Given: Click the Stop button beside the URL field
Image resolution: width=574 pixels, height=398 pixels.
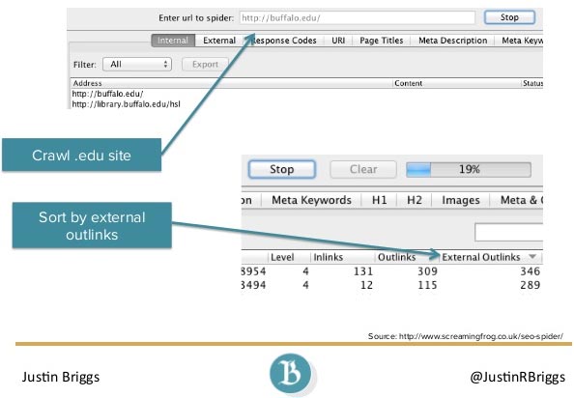Looking at the screenshot, I should 509,17.
